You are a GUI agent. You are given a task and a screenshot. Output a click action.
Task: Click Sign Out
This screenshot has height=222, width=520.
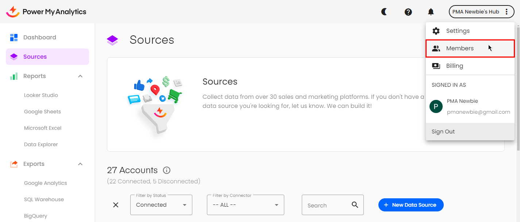tap(443, 132)
